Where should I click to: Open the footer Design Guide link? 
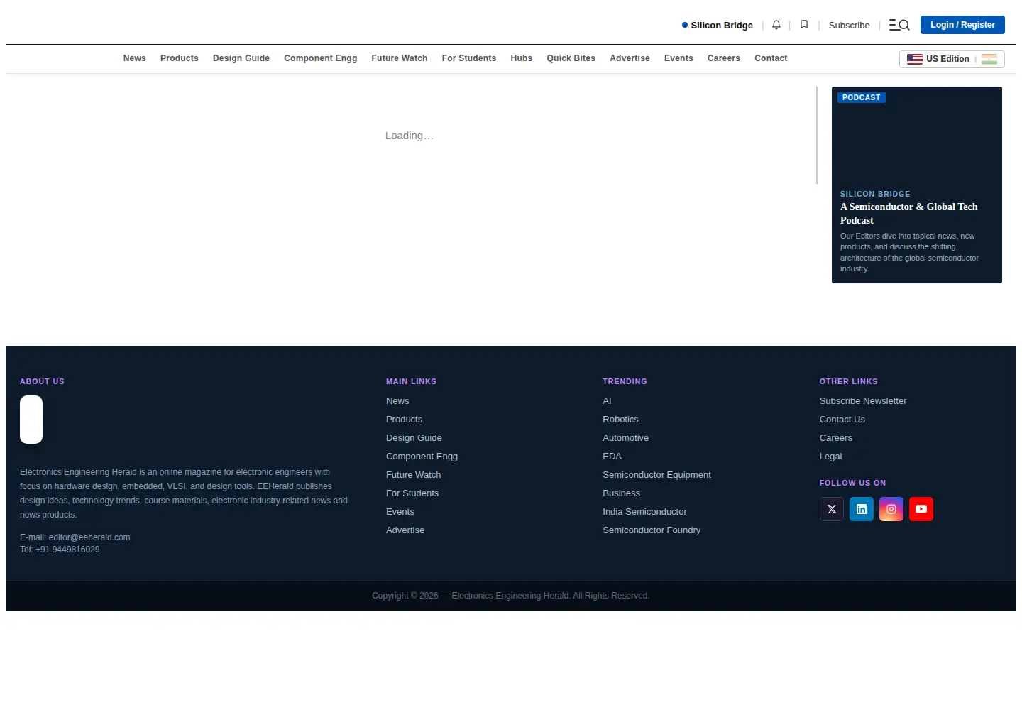point(414,438)
